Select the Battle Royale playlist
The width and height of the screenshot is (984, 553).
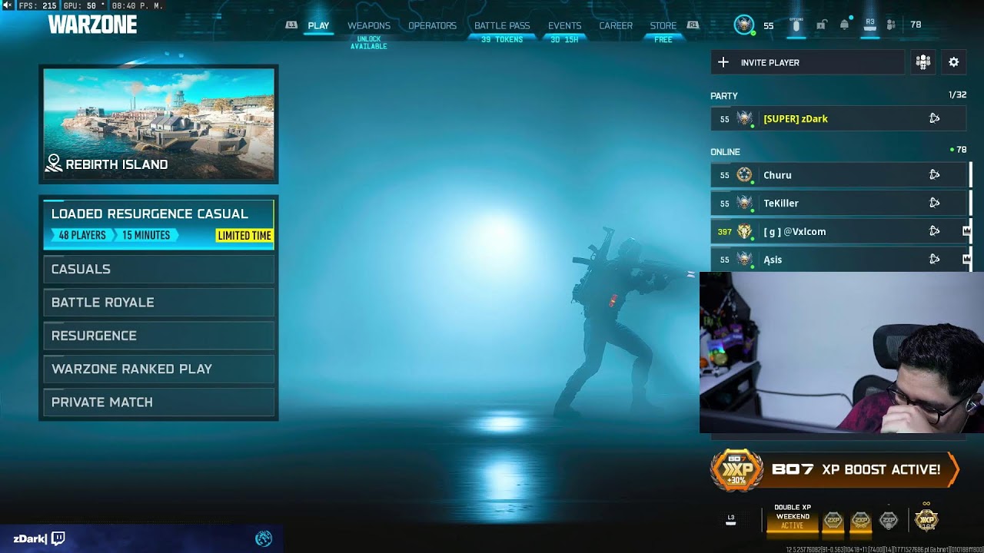158,303
